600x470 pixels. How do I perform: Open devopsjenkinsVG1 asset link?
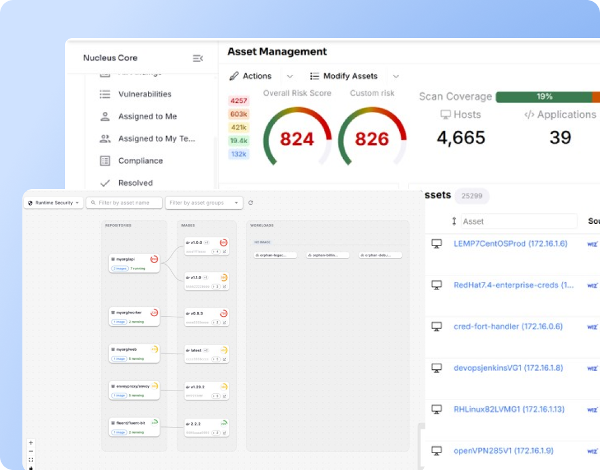[x=508, y=368]
